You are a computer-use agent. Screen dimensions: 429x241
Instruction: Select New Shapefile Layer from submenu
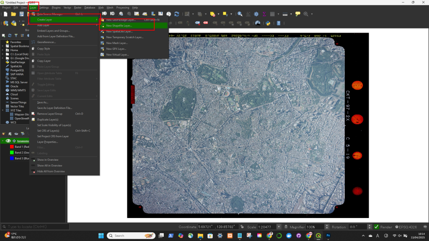(x=119, y=26)
